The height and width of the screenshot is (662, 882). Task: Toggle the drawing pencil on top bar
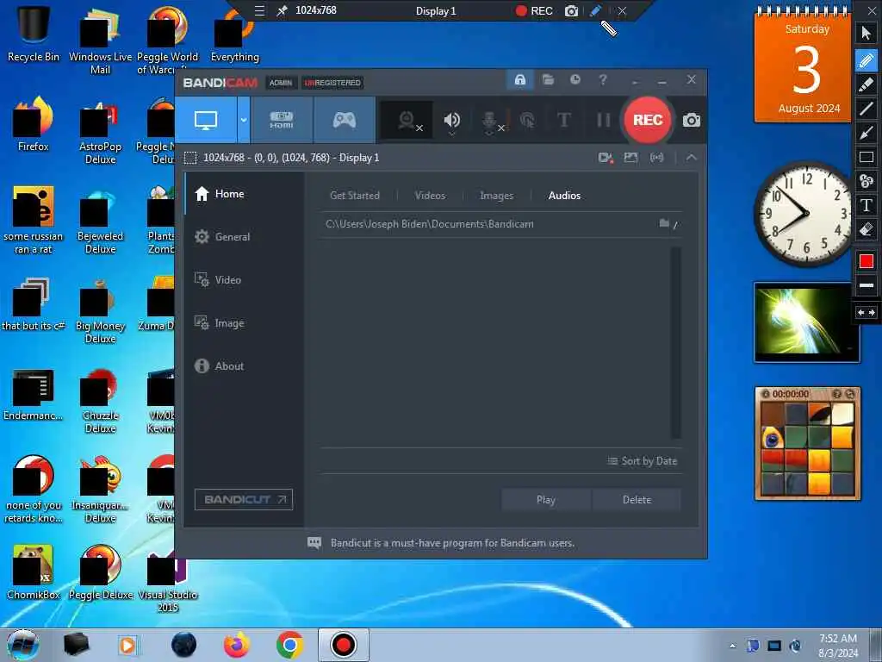pyautogui.click(x=596, y=10)
